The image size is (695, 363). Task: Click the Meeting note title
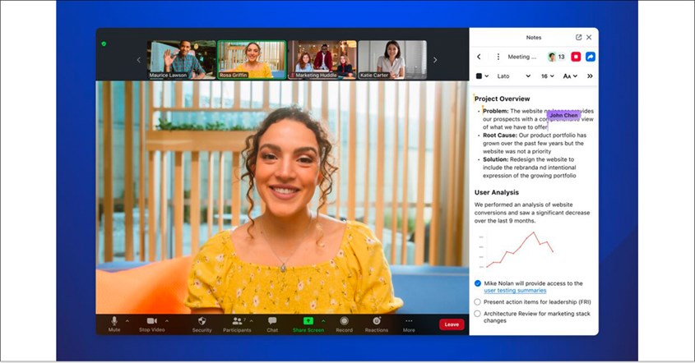521,57
